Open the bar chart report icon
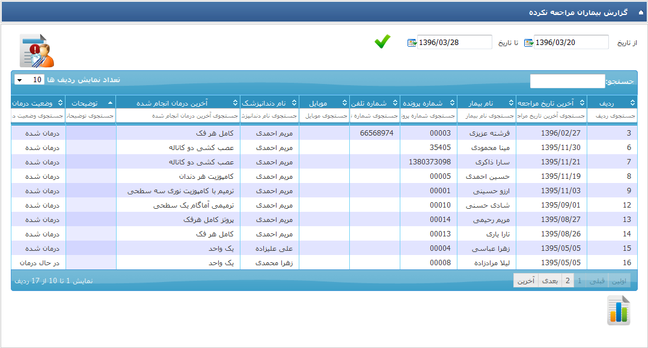The width and height of the screenshot is (648, 348). click(x=619, y=310)
